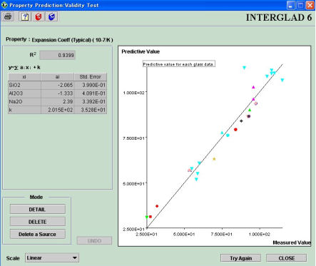Click the CLOSE button
316x266 pixels.
[x=287, y=258]
